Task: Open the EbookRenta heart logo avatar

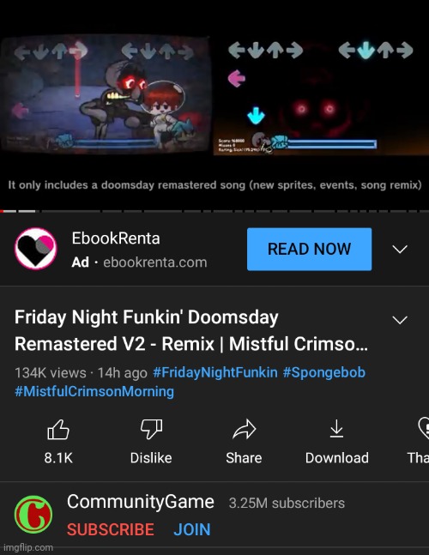Action: [x=35, y=249]
